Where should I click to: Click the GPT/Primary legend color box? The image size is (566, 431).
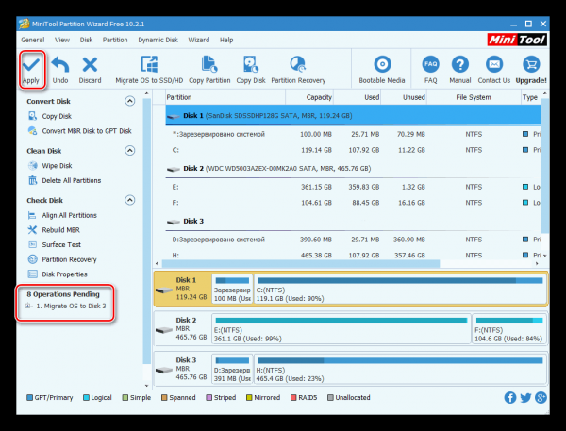pyautogui.click(x=29, y=398)
